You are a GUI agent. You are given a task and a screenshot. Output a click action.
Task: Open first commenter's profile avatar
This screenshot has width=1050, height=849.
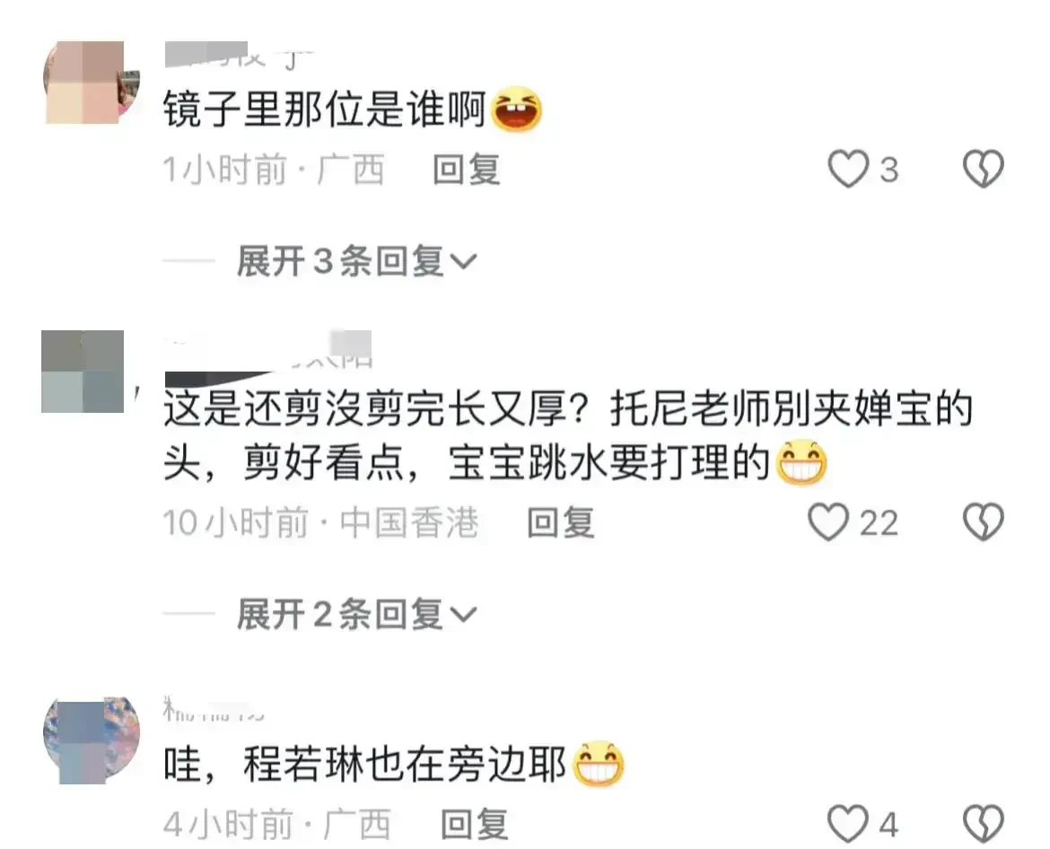click(91, 83)
